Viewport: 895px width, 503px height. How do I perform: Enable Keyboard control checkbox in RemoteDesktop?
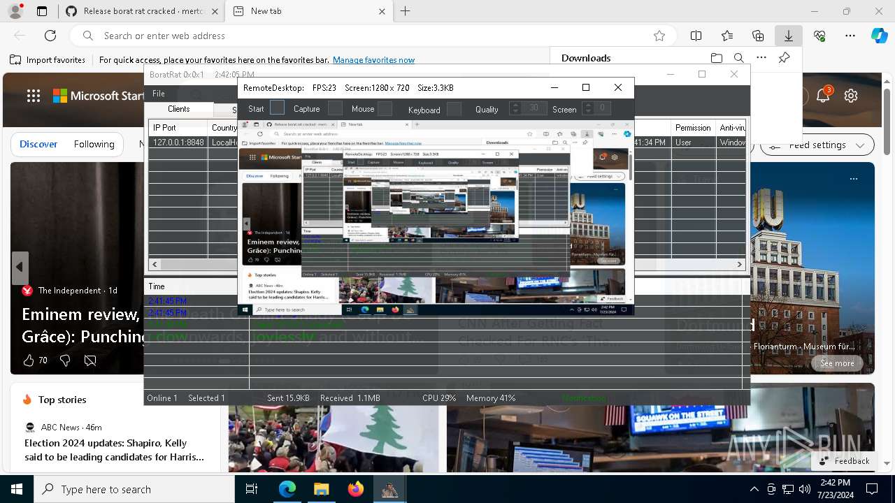coord(454,109)
